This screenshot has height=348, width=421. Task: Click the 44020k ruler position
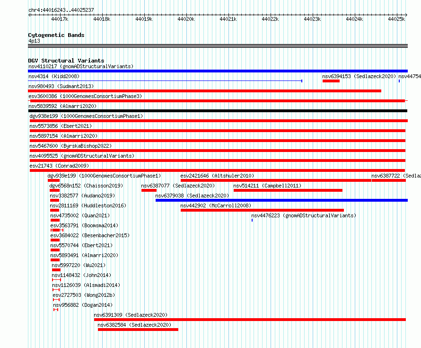[186, 19]
